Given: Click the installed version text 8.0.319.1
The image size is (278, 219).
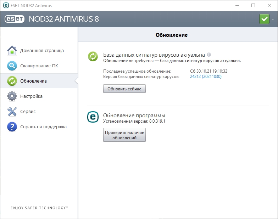Looking at the screenshot, I should [157, 121].
